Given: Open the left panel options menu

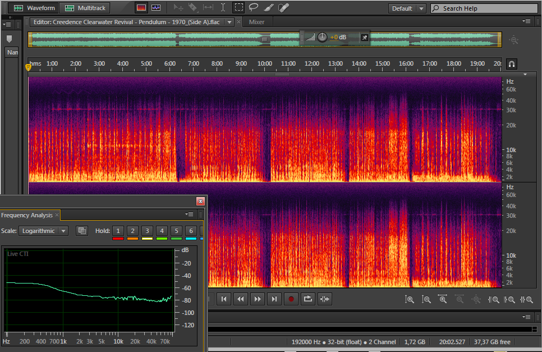Looking at the screenshot, I should pyautogui.click(x=7, y=24).
